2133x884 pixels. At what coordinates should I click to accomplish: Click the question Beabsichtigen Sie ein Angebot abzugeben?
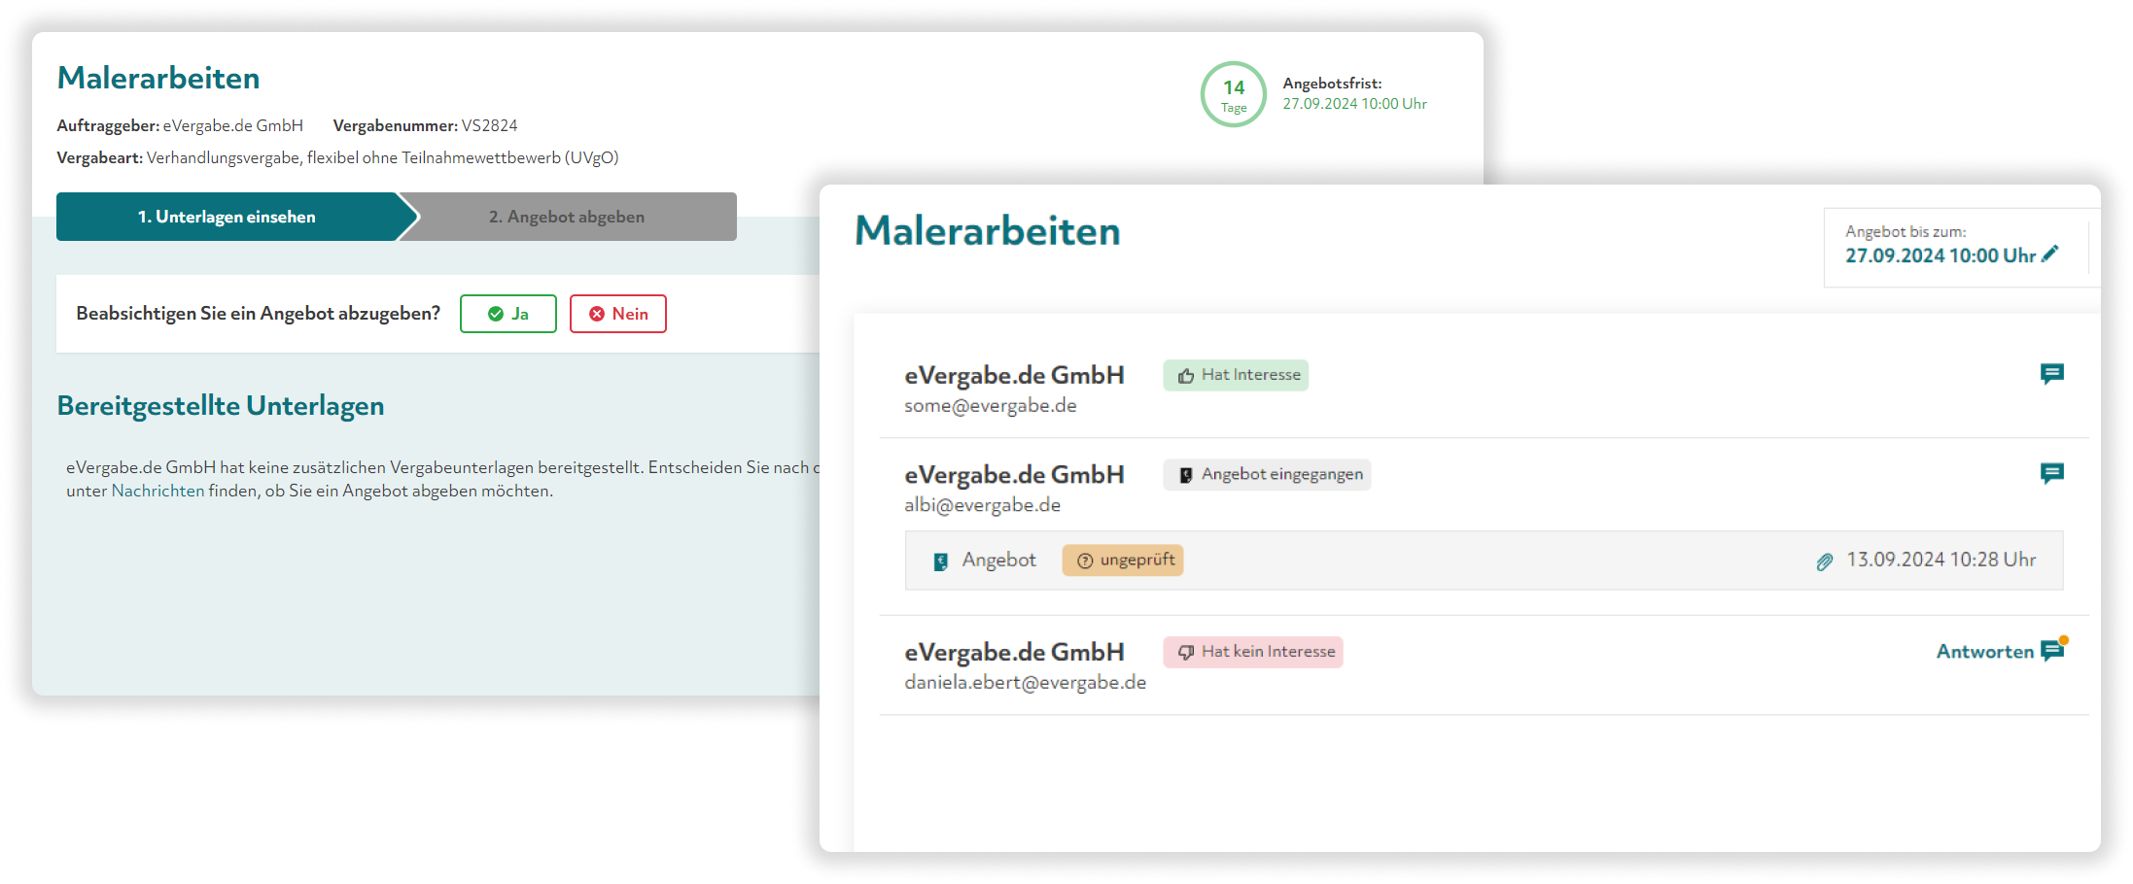click(258, 314)
